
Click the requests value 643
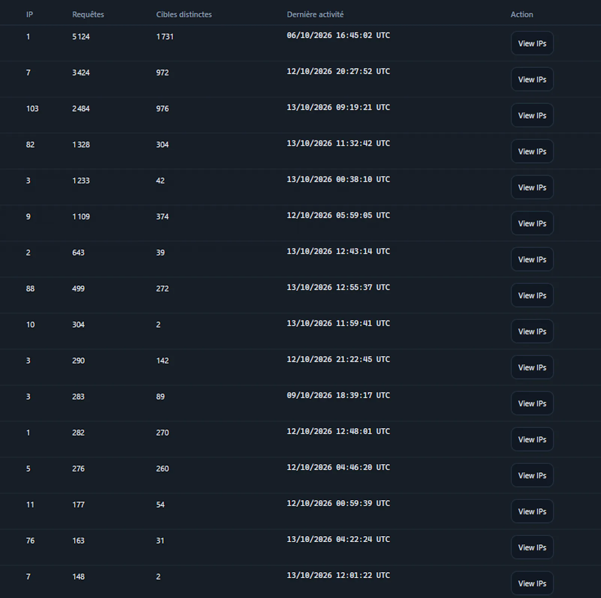(x=78, y=253)
